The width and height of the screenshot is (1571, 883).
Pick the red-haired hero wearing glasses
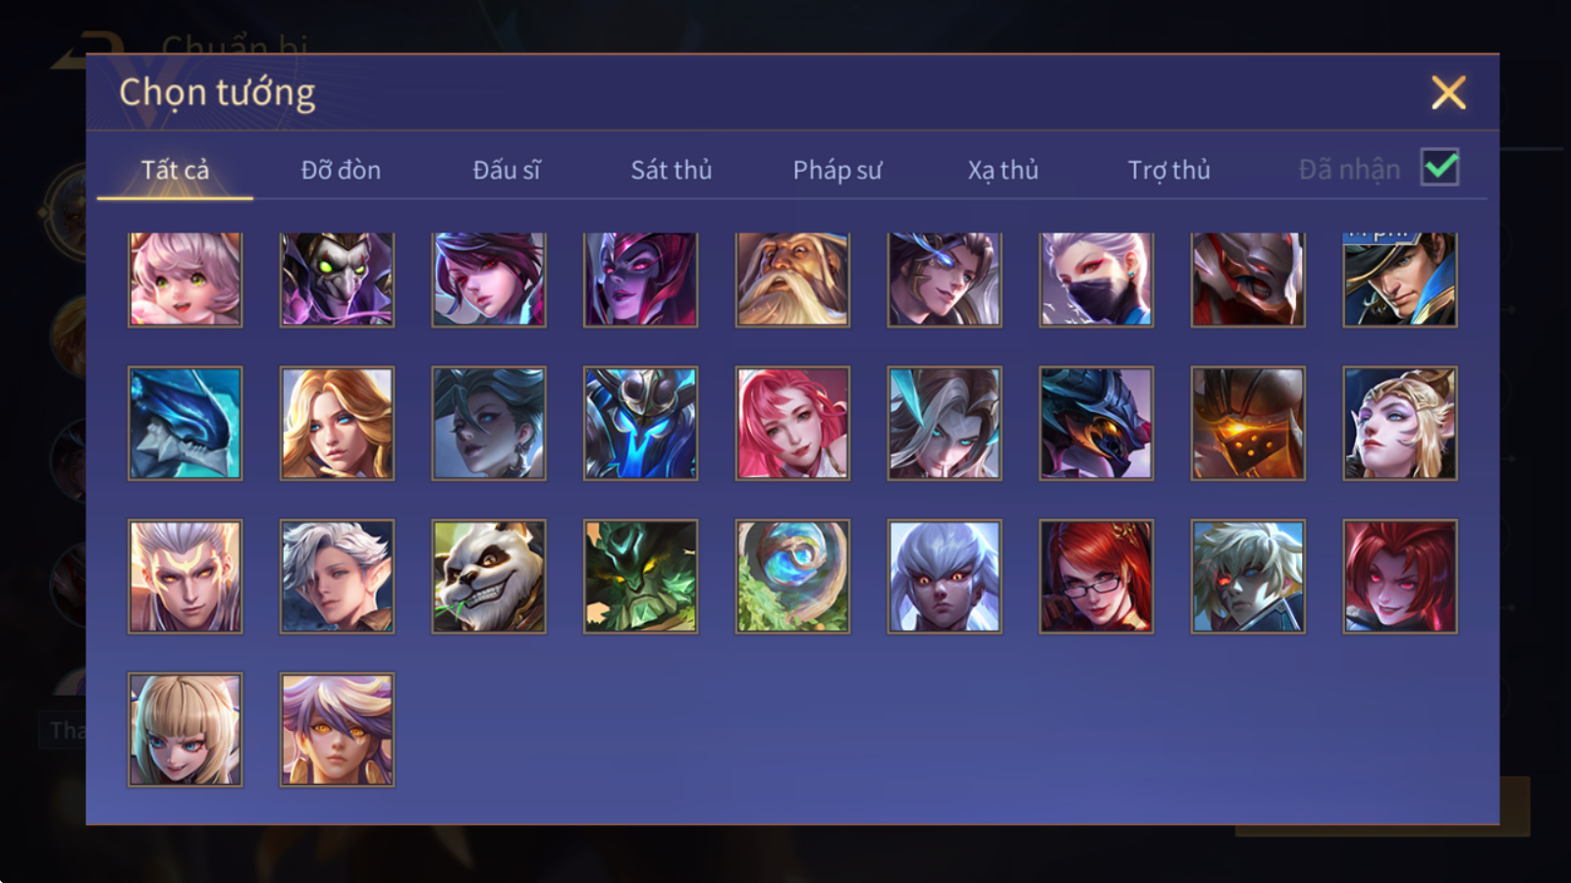[1096, 576]
